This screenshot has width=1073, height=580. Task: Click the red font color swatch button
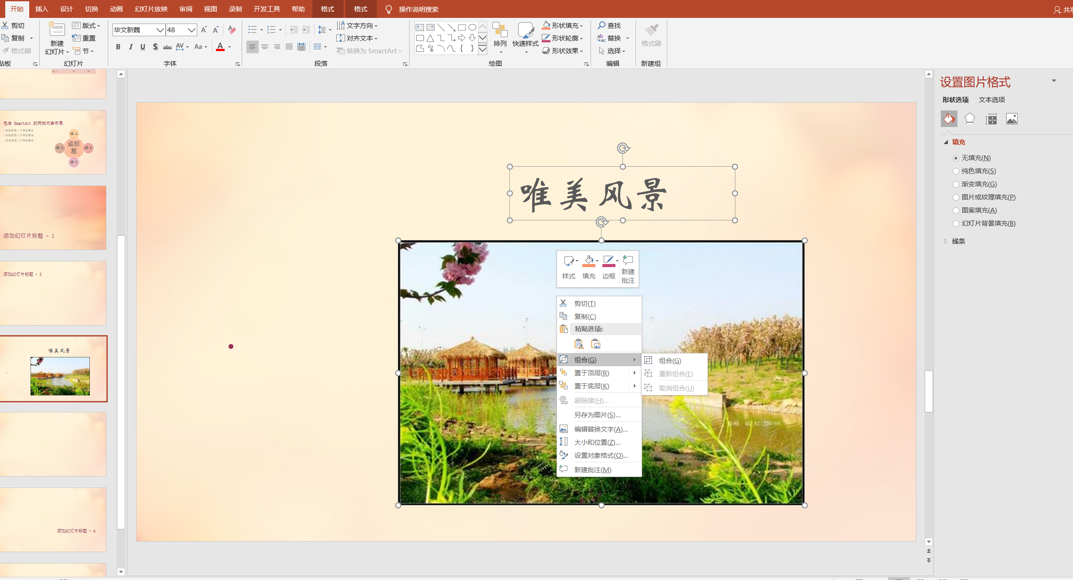pyautogui.click(x=220, y=47)
